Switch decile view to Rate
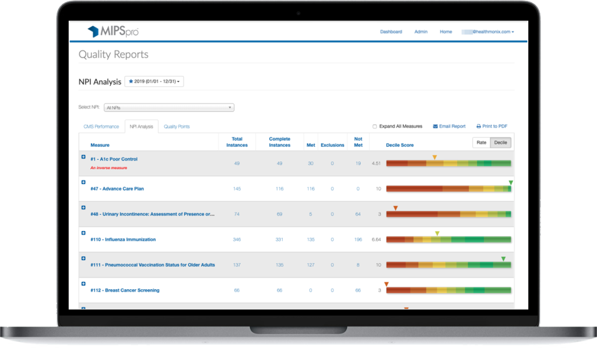 (482, 143)
